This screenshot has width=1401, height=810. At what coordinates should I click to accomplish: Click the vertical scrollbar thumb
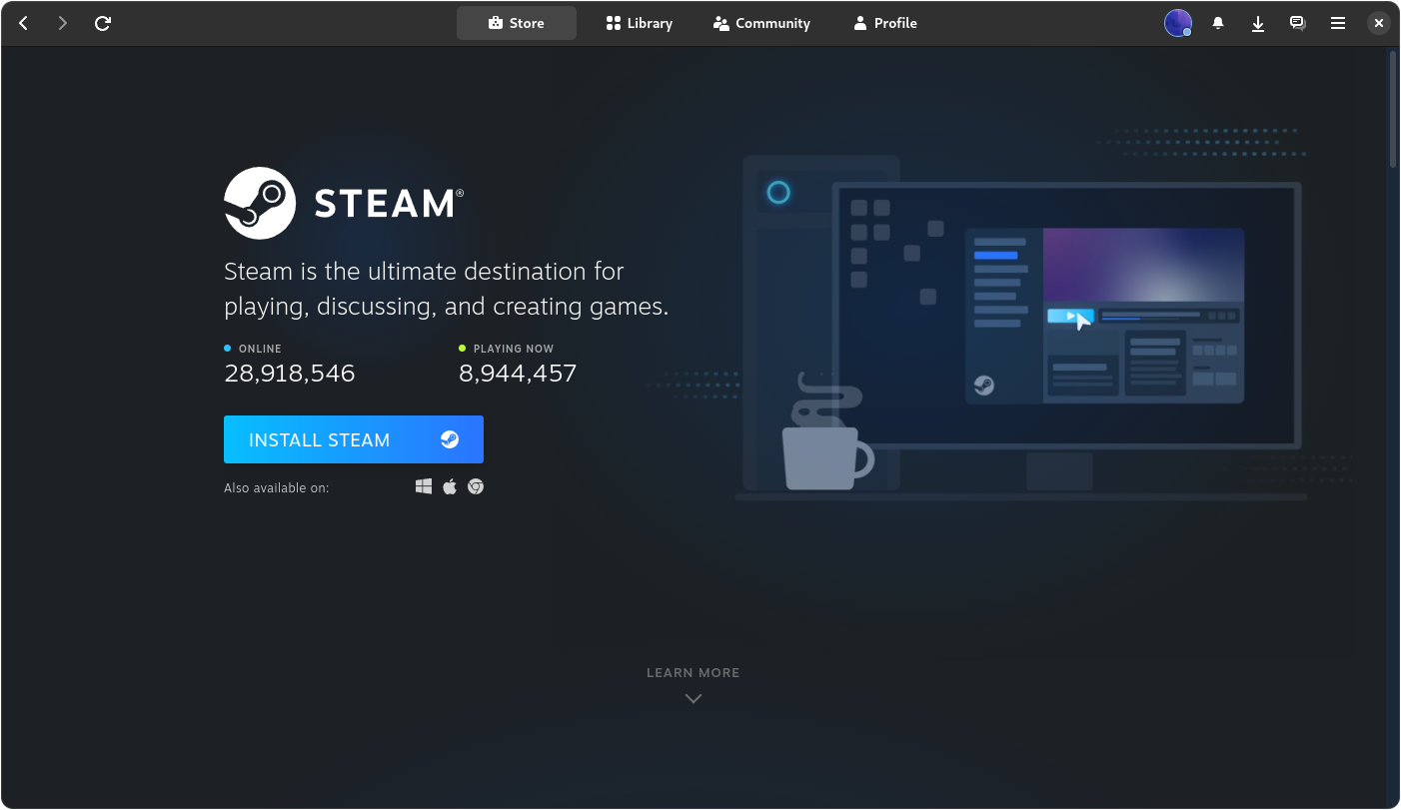1393,110
